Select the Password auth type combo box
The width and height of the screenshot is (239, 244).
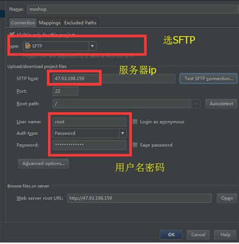(x=90, y=133)
